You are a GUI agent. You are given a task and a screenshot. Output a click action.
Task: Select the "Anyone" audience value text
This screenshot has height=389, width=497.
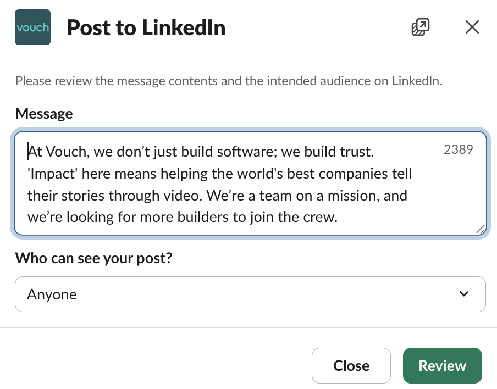point(52,294)
